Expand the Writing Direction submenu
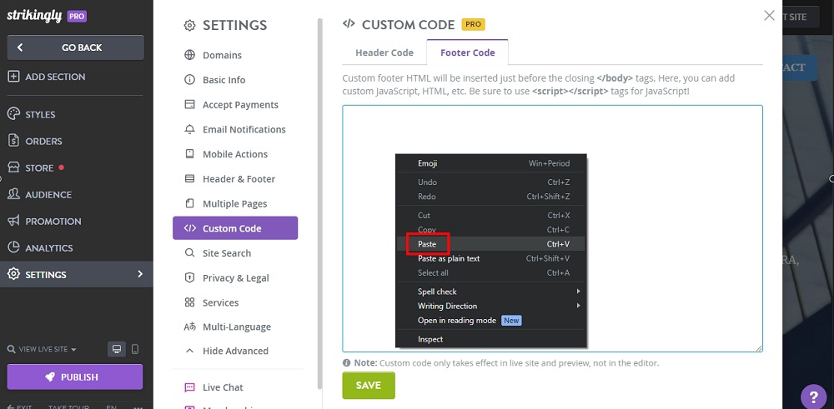This screenshot has width=834, height=409. point(490,306)
